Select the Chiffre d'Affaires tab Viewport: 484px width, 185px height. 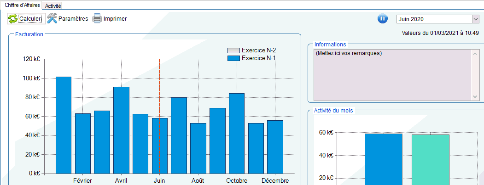22,5
